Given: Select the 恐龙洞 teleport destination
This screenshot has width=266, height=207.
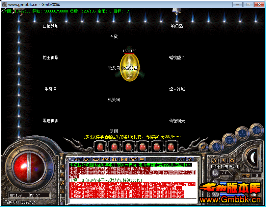Looking at the screenshot, I should tap(114, 68).
